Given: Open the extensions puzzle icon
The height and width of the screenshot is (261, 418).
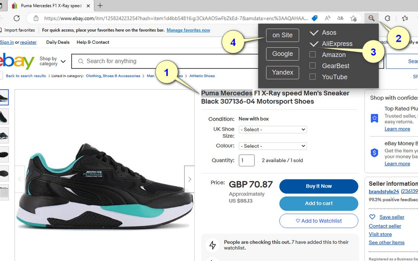Looking at the screenshot, I should click(387, 18).
